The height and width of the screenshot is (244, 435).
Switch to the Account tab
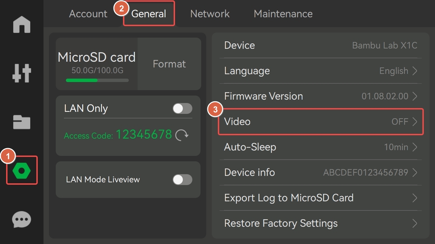coord(88,14)
